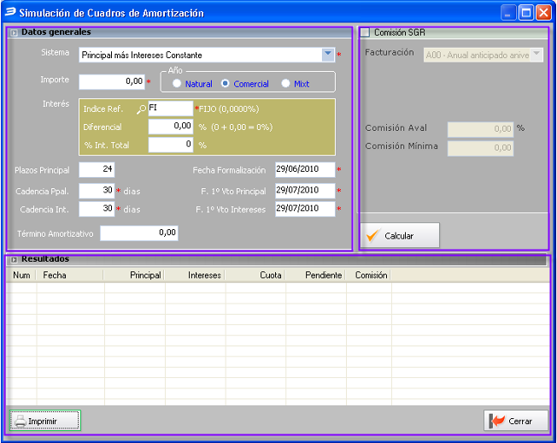The height and width of the screenshot is (443, 557).
Task: Focus the Diferencial percentage field
Action: [x=170, y=127]
